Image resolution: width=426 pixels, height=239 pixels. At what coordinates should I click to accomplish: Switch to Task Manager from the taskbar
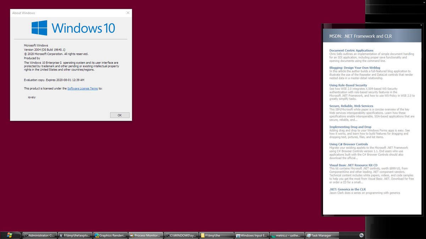tap(321, 235)
